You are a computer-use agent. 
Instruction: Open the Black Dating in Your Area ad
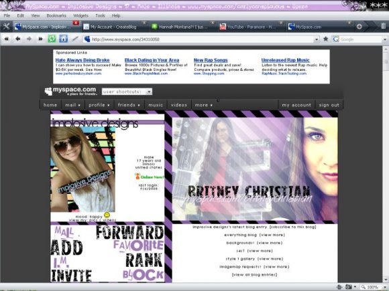coord(152,60)
